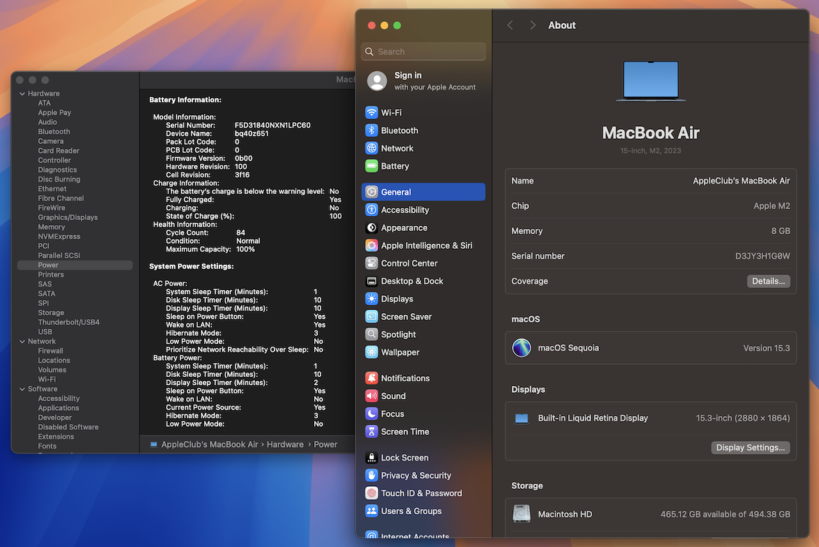The height and width of the screenshot is (547, 819).
Task: Select Firewall under Network section
Action: point(51,351)
